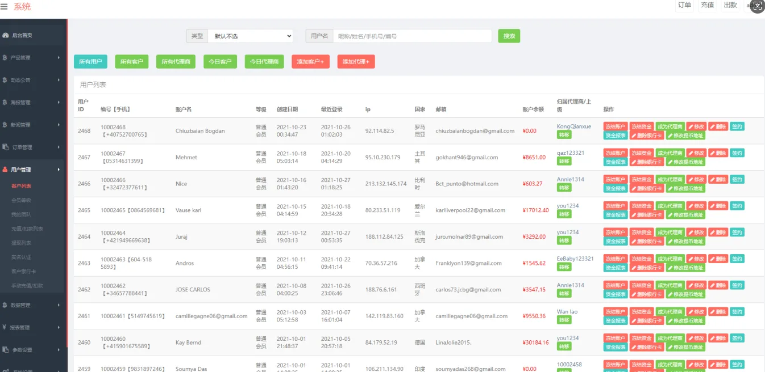
Task: Open 会员等级 submenu item
Action: 21,200
